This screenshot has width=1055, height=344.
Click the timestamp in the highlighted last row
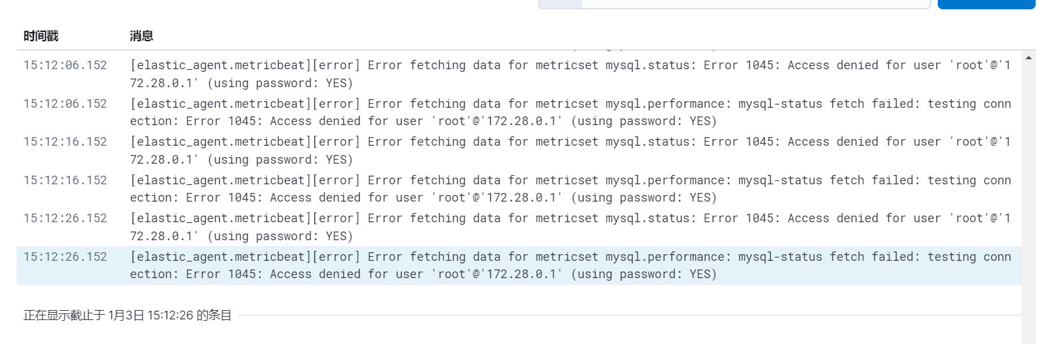(65, 257)
